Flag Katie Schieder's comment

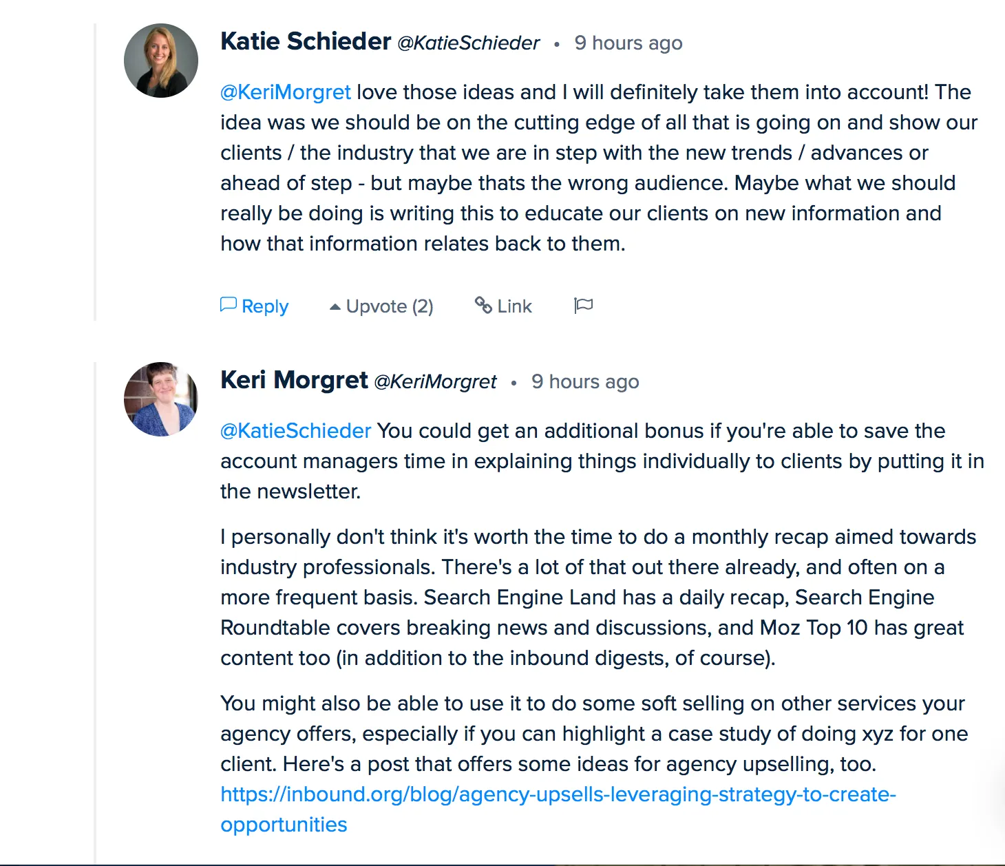tap(583, 306)
